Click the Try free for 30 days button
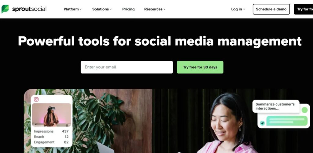This screenshot has height=153, width=313. pos(200,67)
